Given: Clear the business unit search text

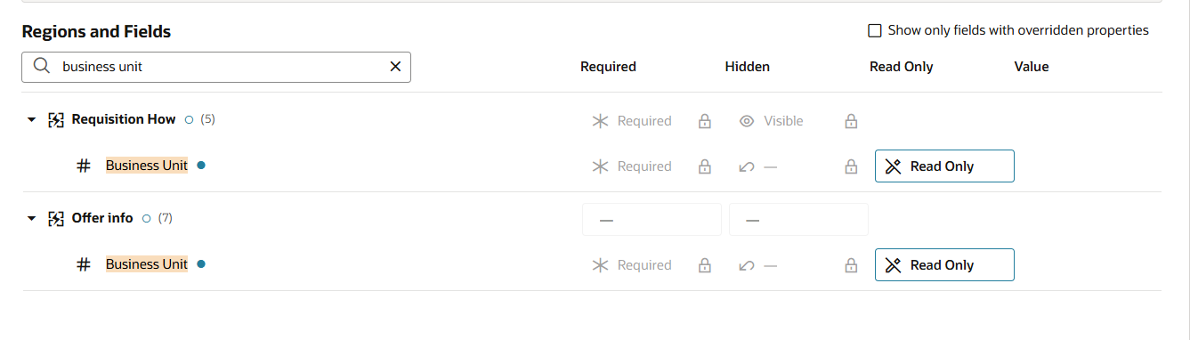Looking at the screenshot, I should coord(395,67).
